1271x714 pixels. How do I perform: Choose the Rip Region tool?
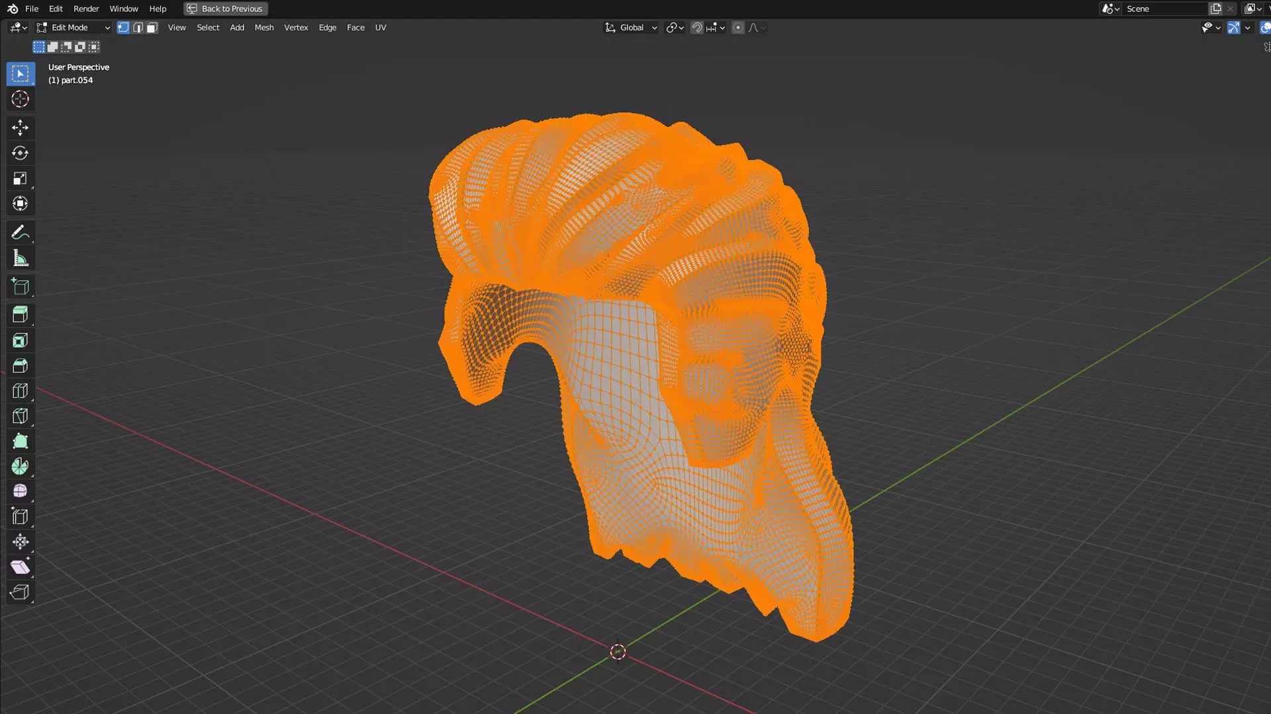click(21, 592)
